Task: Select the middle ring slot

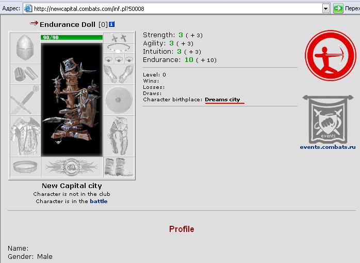Action: (x=119, y=59)
